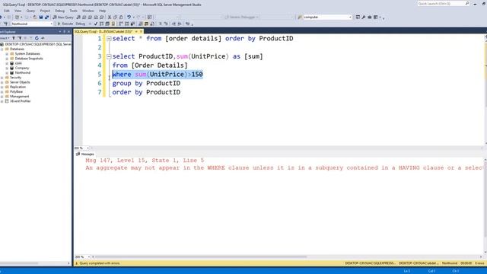Click Northwind database name in status bar
This screenshot has height=274, width=487.
coord(450,263)
